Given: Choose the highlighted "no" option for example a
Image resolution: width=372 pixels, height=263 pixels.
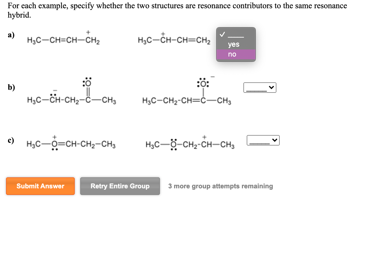Looking at the screenshot, I should pyautogui.click(x=232, y=54).
